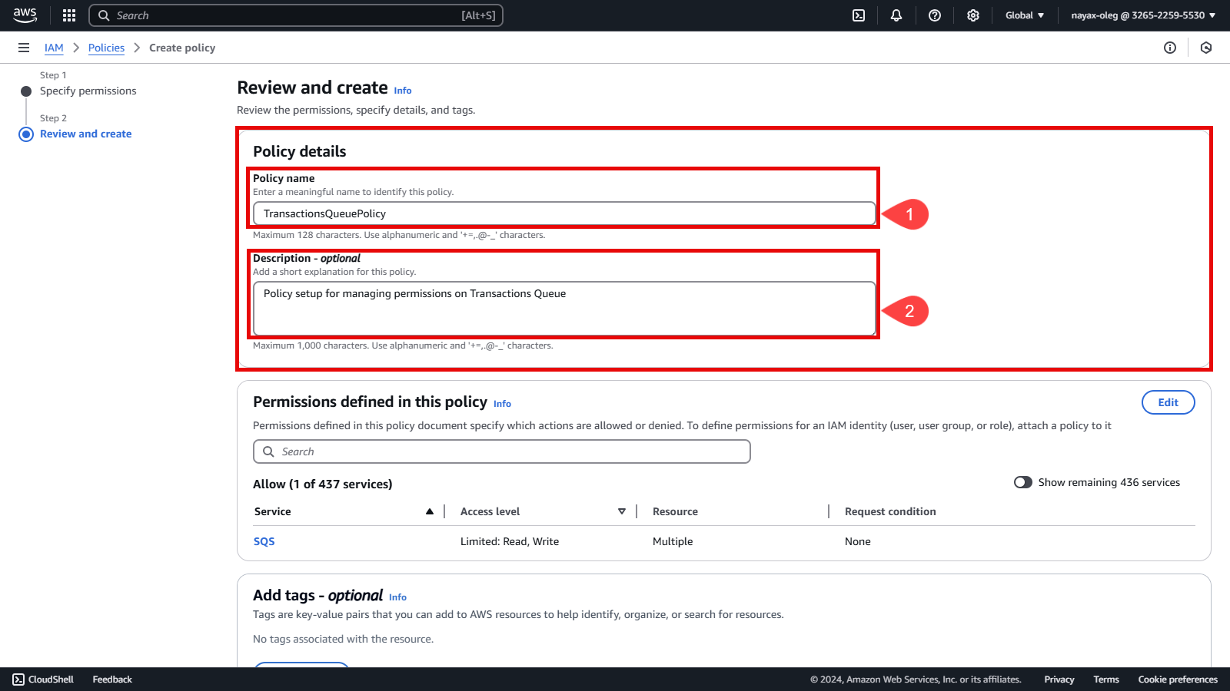
Task: Open the Privacy link in the footer
Action: click(x=1059, y=679)
